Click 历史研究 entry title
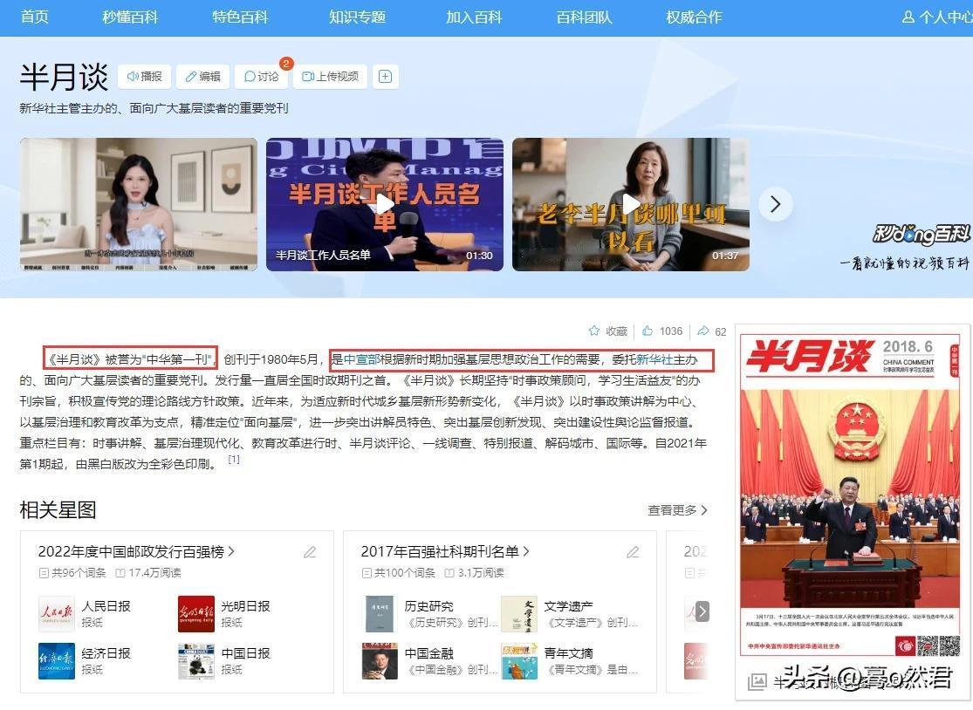Viewport: 973px width, 710px height. click(428, 606)
